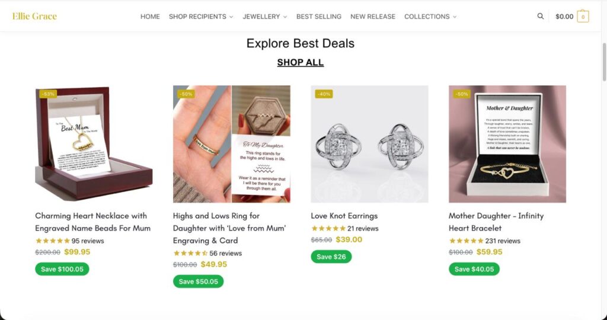Screen dimensions: 607x320
Task: Click the -40% badge on earrings
Action: [324, 94]
